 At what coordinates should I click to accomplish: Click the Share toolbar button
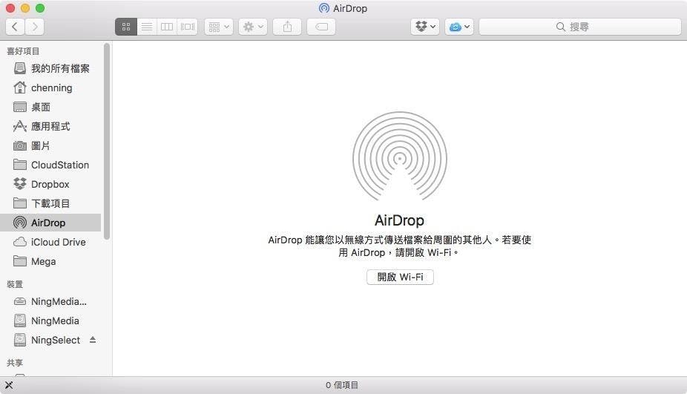287,27
